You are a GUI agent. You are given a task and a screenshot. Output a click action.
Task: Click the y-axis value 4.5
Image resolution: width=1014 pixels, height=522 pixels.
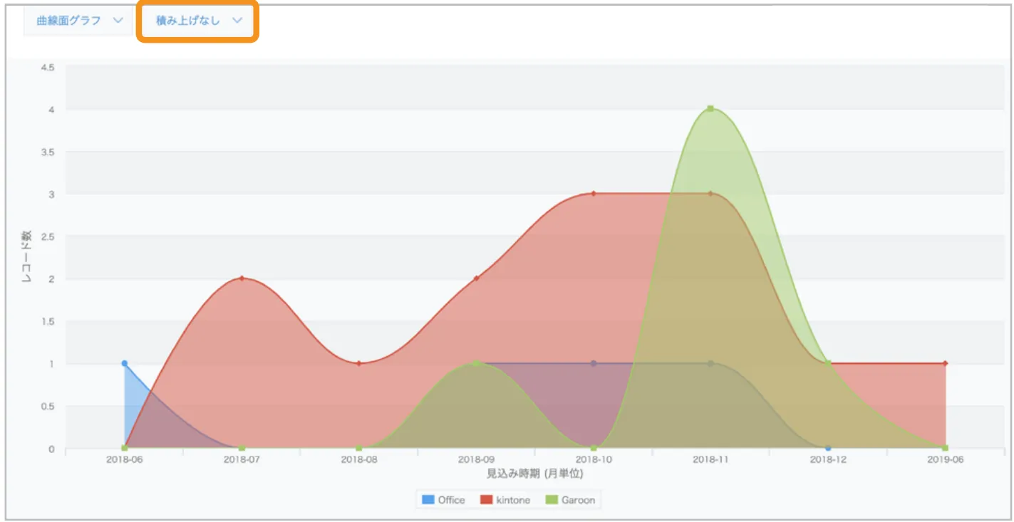pos(47,67)
